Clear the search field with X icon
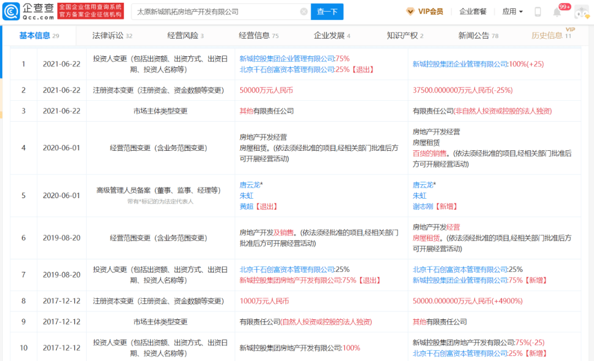 click(304, 12)
